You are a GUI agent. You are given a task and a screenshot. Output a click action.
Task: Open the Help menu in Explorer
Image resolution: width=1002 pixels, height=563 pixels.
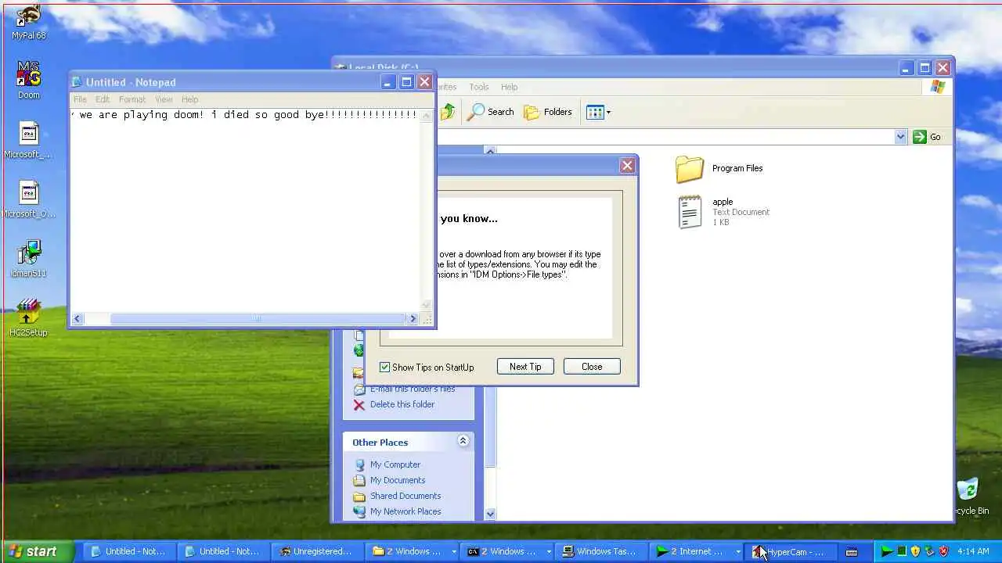pyautogui.click(x=509, y=87)
